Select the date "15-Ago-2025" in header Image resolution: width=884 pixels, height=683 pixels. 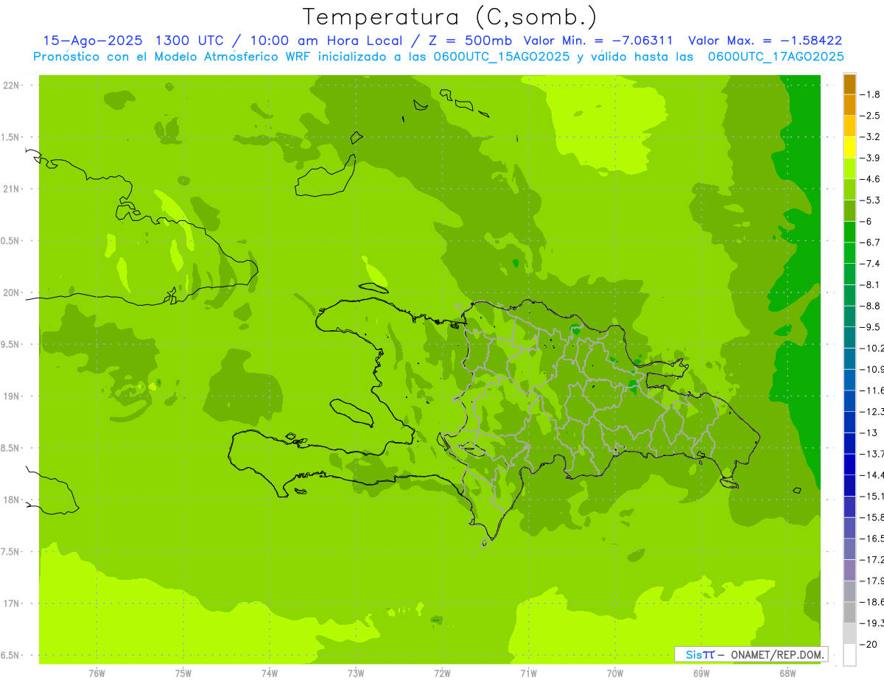(x=92, y=41)
